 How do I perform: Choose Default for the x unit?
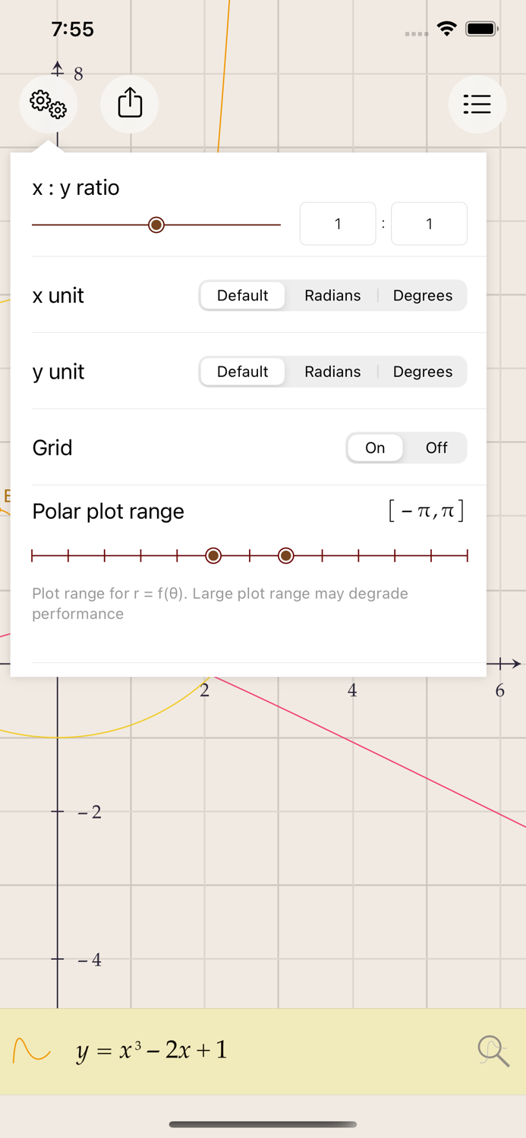243,296
